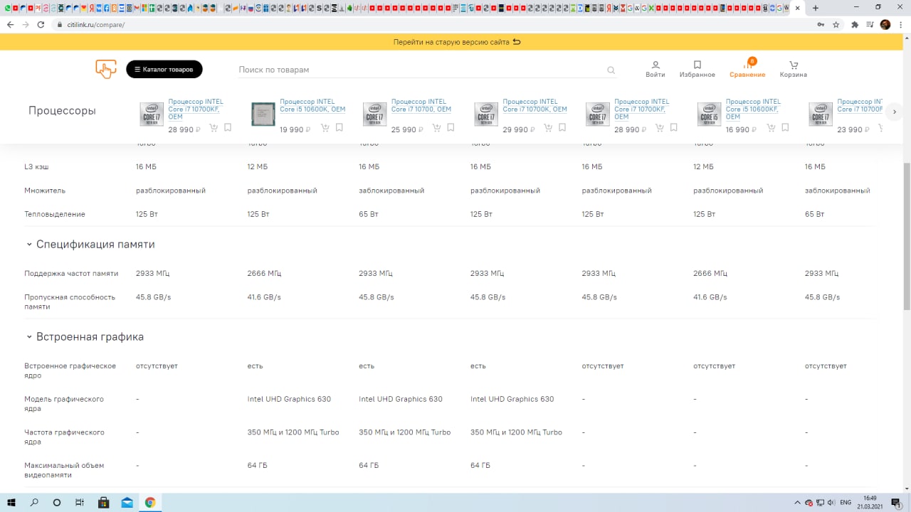Viewport: 911px width, 512px height.
Task: Expand the hidden system tray icons
Action: [x=797, y=503]
